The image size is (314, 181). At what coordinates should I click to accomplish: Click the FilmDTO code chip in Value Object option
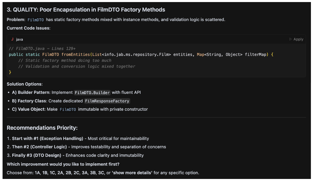(x=68, y=109)
